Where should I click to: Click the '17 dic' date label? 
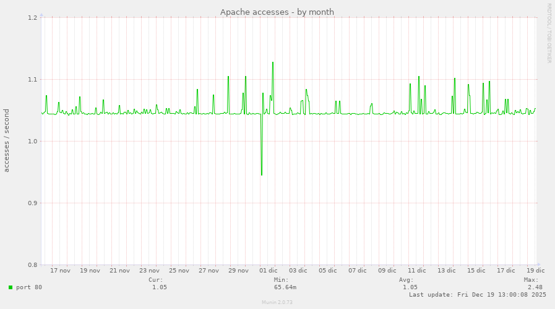(x=506, y=271)
